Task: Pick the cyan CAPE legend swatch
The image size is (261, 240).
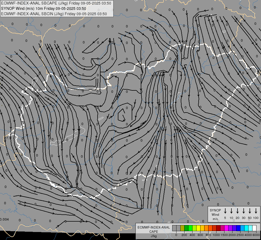Action: point(246,228)
